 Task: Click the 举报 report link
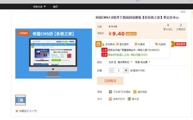tap(183, 12)
